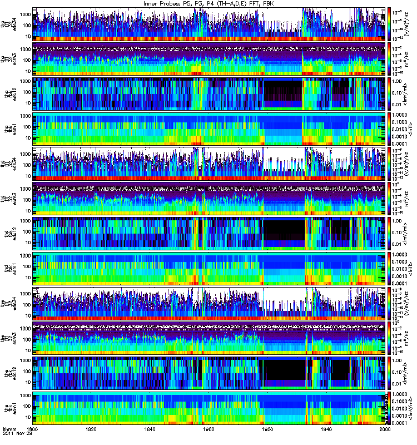Click the "0.01" color scale value of the edc12
Screen dimensions: 417x445
click(397, 384)
